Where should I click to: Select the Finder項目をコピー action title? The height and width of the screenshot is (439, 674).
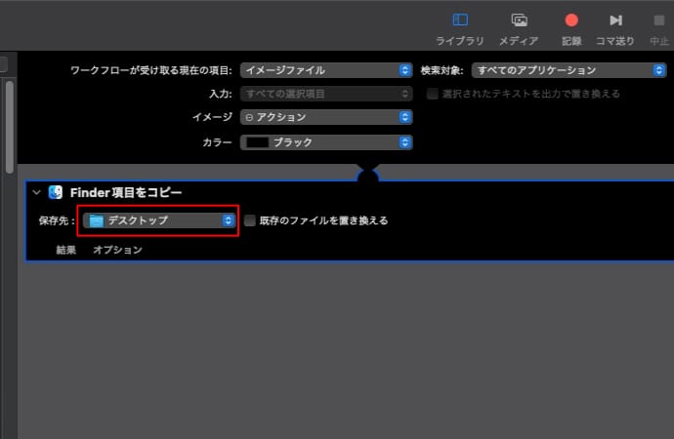click(125, 193)
